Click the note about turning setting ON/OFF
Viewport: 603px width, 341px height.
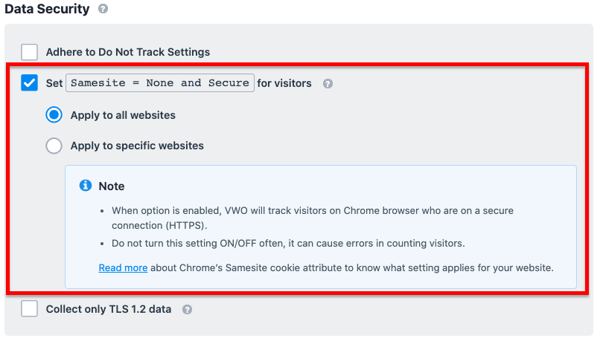tap(288, 243)
